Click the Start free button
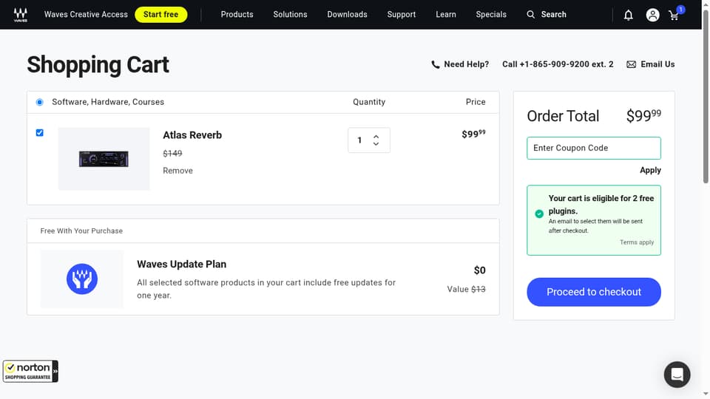Image resolution: width=710 pixels, height=399 pixels. 160,15
